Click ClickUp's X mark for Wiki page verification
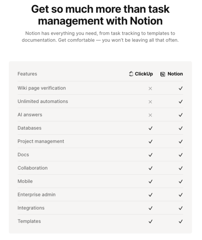The height and width of the screenshot is (240, 202). click(150, 88)
